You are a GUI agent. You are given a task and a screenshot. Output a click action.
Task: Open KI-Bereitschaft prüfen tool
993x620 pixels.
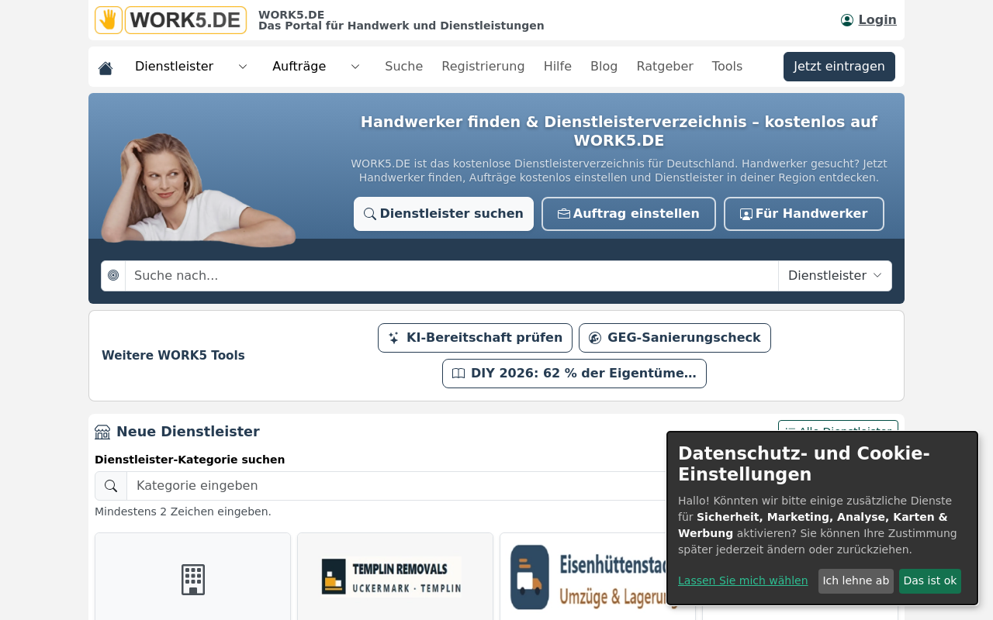pos(475,338)
